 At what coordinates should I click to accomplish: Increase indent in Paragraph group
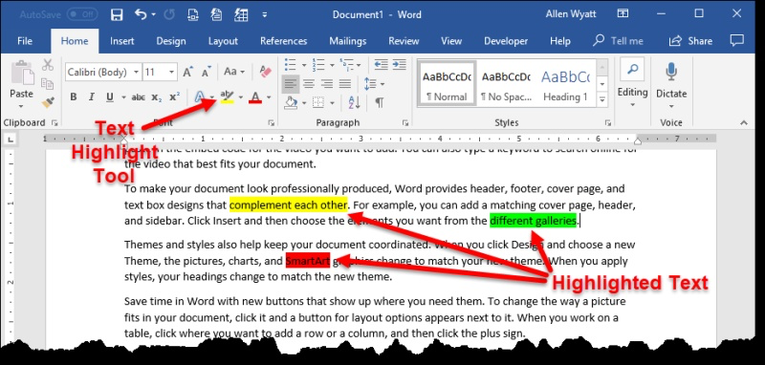coord(399,65)
